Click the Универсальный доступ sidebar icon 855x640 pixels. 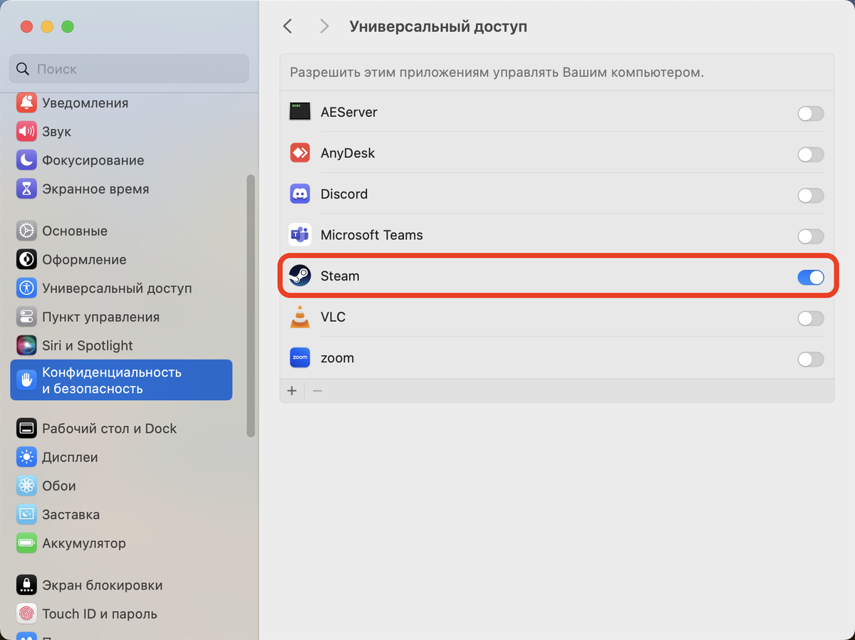pos(26,288)
